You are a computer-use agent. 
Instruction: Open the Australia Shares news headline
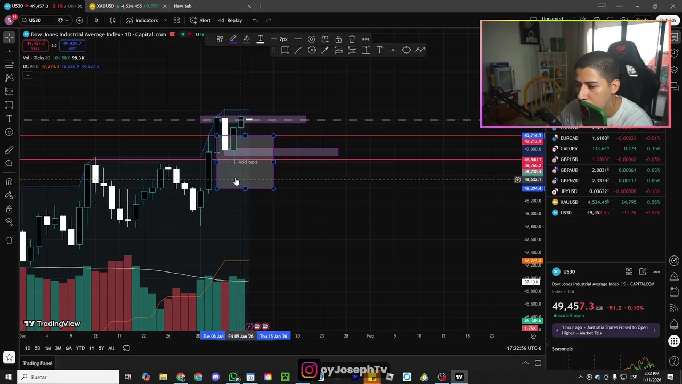pos(606,330)
